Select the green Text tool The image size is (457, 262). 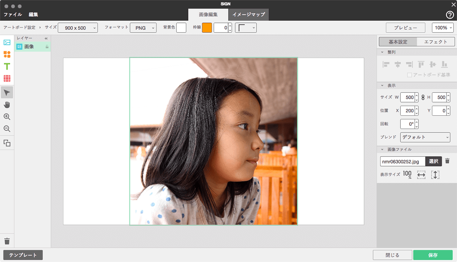point(7,67)
